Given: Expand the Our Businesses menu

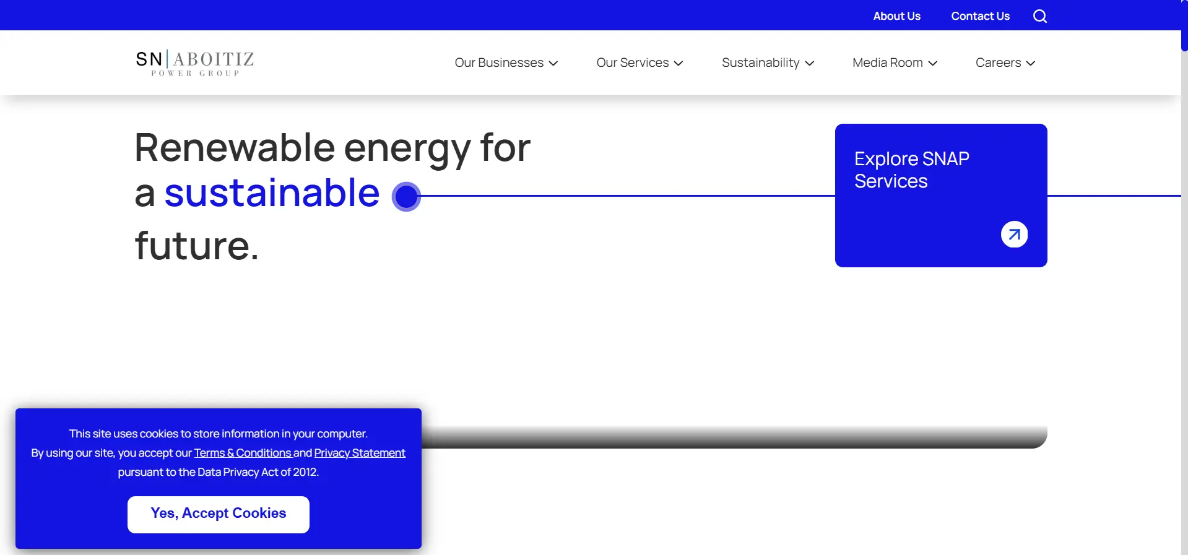Looking at the screenshot, I should point(506,62).
